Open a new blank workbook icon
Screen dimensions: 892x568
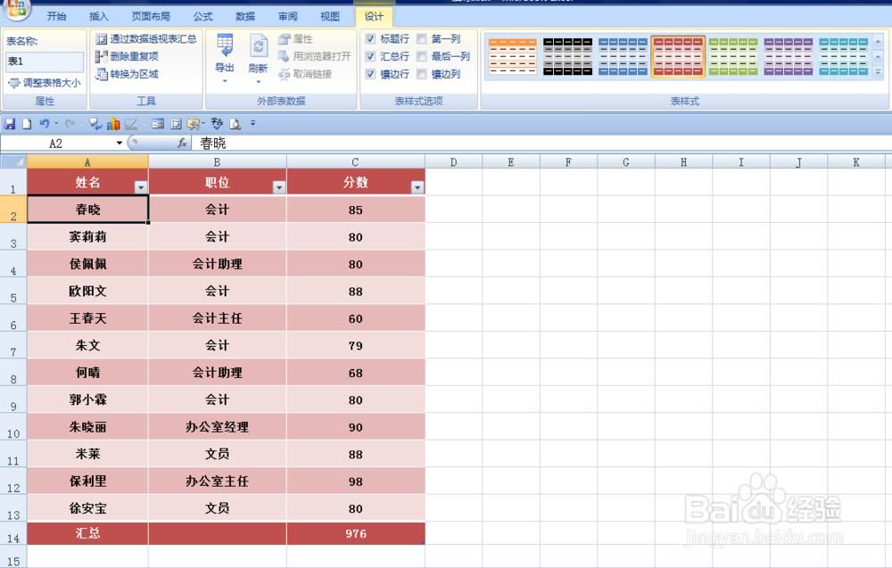click(29, 123)
